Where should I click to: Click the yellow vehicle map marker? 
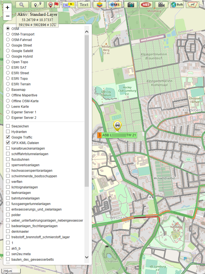pyautogui.click(x=117, y=126)
